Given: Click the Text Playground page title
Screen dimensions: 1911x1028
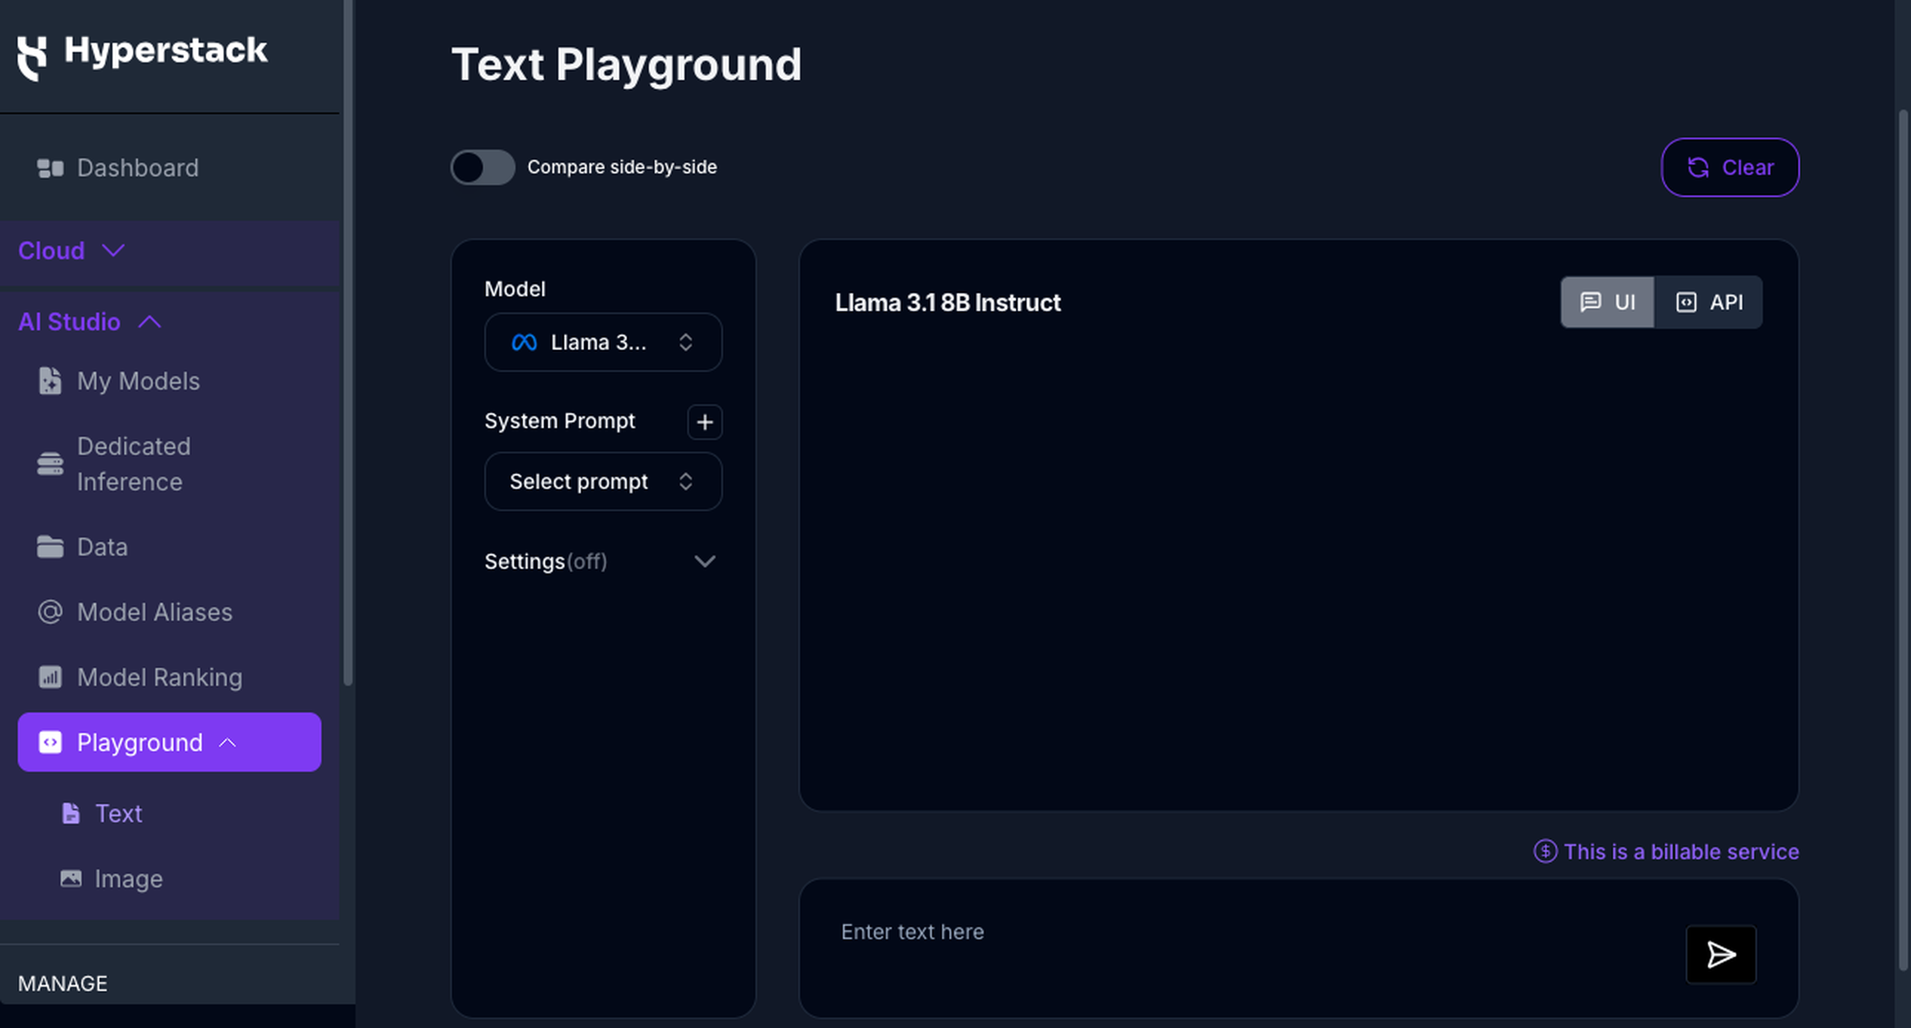Looking at the screenshot, I should pos(626,65).
